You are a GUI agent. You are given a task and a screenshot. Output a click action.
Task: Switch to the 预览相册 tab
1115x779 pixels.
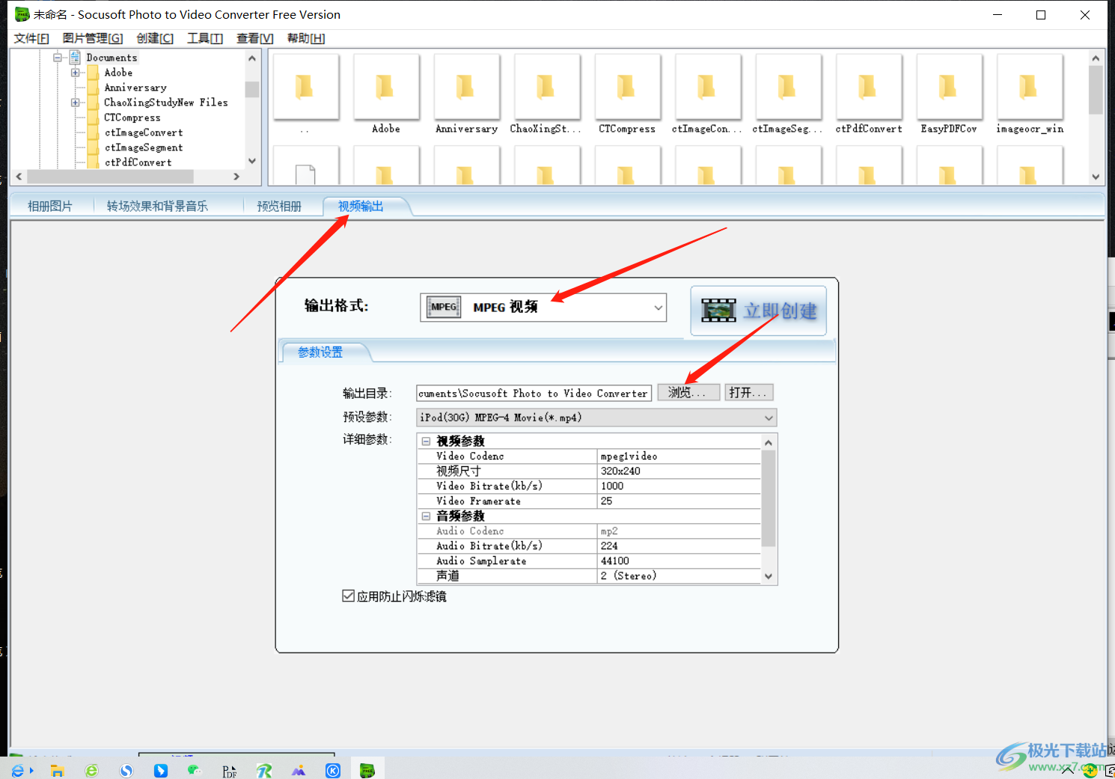point(279,207)
